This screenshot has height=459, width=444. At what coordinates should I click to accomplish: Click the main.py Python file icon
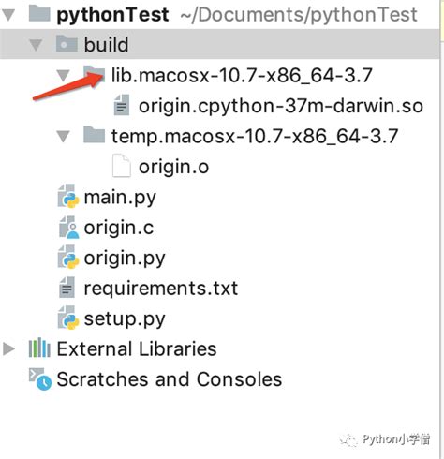(68, 197)
